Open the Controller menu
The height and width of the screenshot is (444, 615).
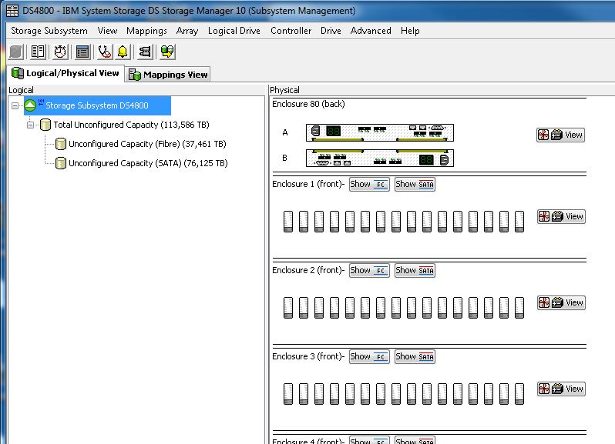tap(291, 31)
